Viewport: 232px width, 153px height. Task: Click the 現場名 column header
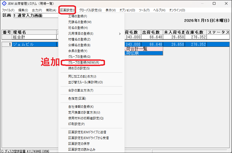34,32
